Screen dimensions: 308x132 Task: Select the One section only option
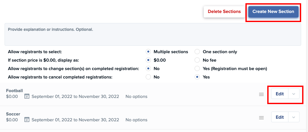[197, 52]
